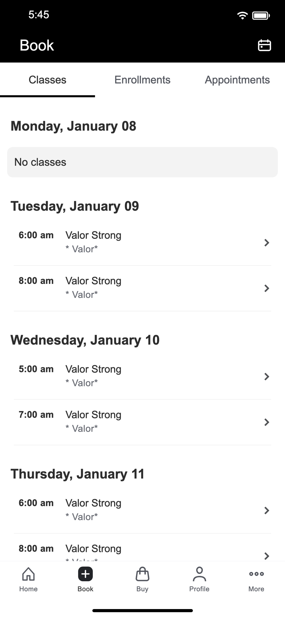Image resolution: width=285 pixels, height=618 pixels.
Task: Tap the Wi-Fi status icon
Action: (242, 15)
